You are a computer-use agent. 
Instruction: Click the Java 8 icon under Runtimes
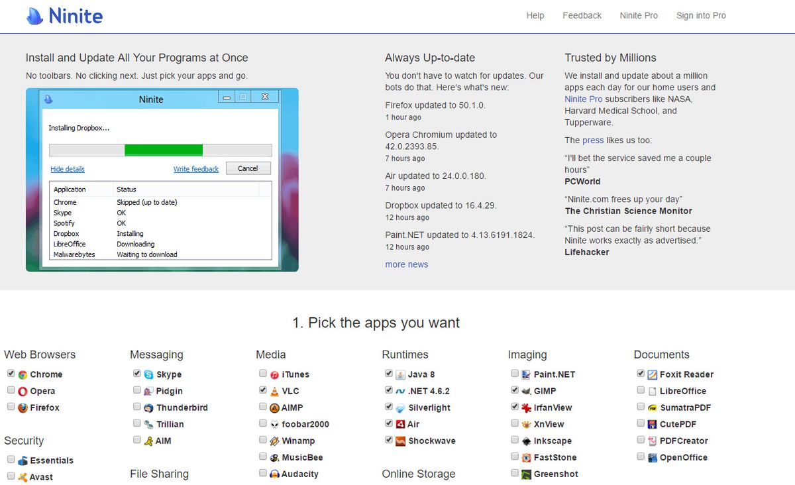click(x=401, y=374)
